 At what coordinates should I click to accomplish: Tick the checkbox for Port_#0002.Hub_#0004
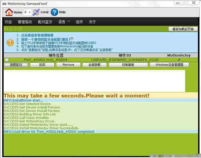(7, 60)
